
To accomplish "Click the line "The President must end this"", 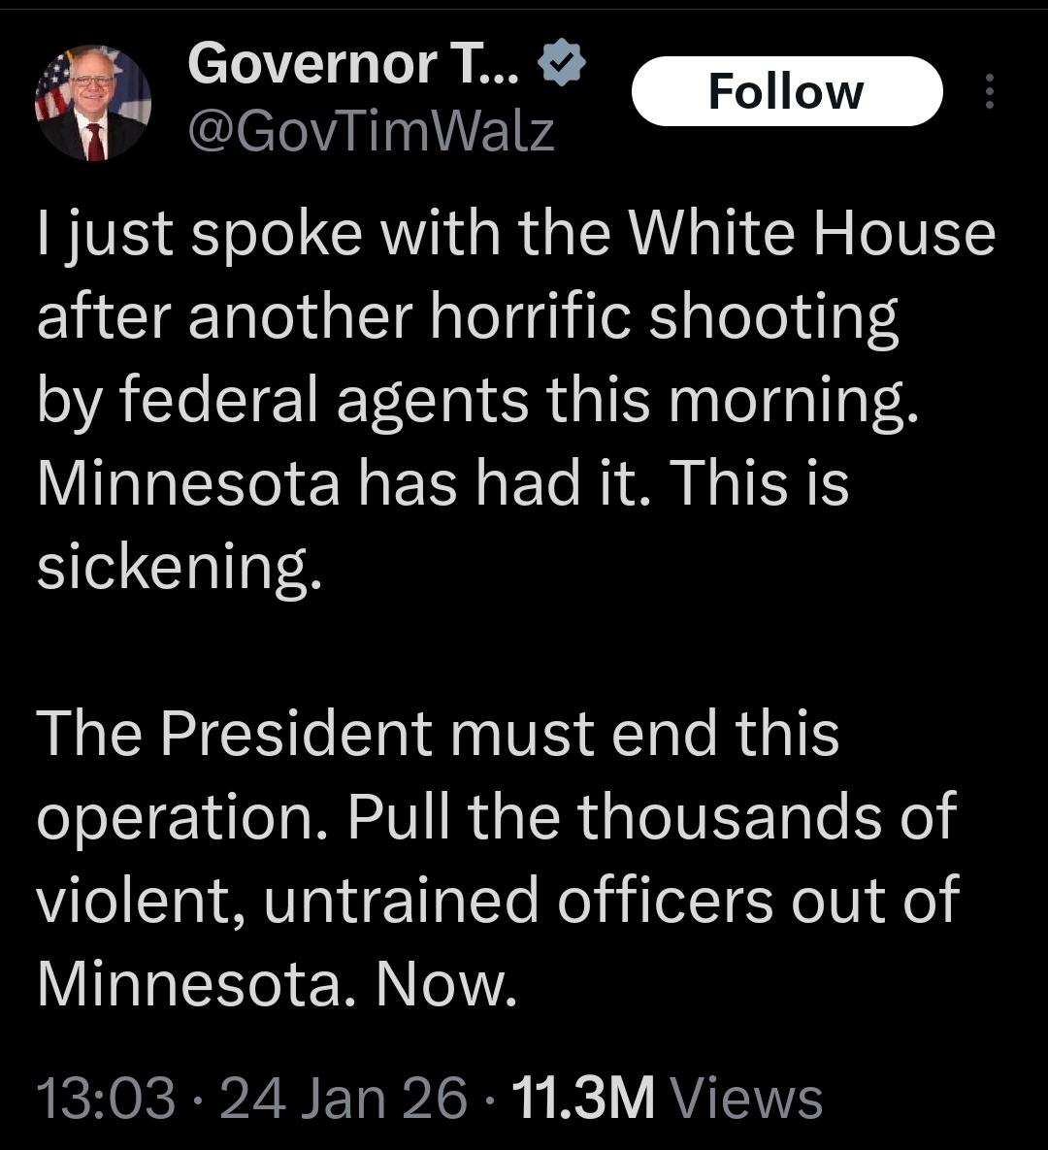I will pos(438,733).
